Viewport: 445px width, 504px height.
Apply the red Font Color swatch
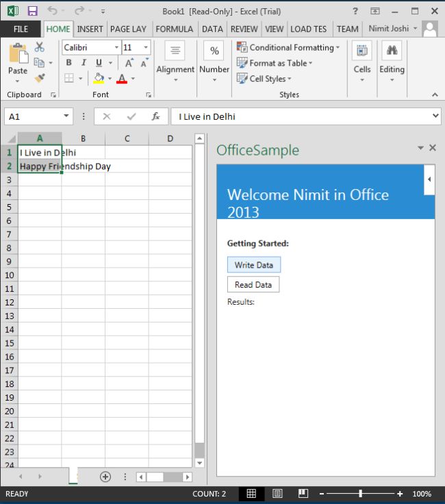click(x=122, y=78)
